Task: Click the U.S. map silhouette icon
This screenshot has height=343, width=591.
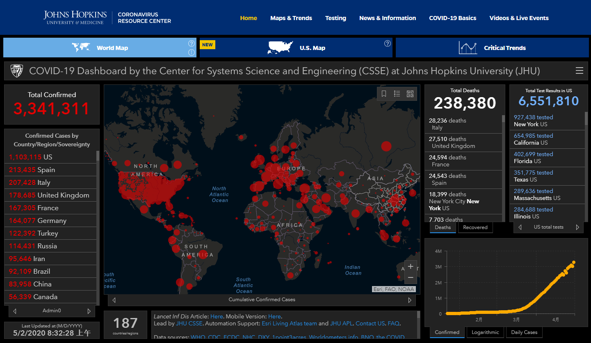Action: (x=281, y=48)
